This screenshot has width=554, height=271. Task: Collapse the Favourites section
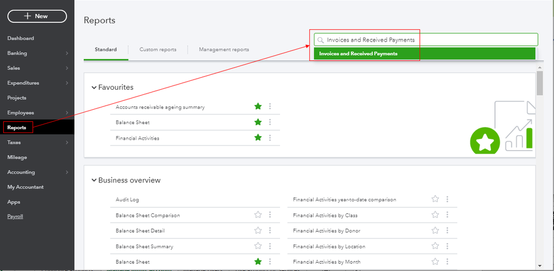[x=94, y=88]
